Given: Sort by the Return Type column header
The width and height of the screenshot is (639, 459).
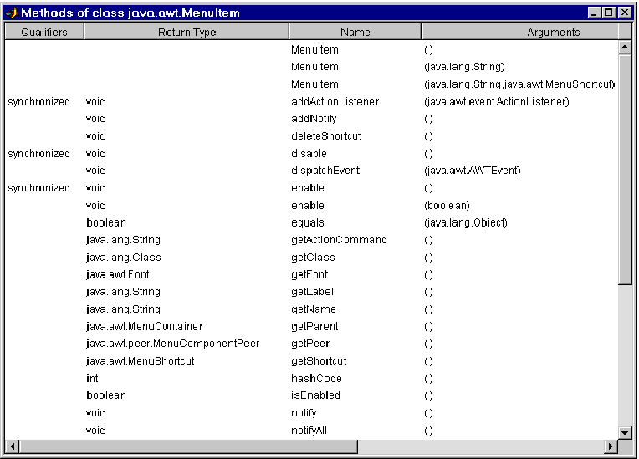Looking at the screenshot, I should tap(187, 33).
